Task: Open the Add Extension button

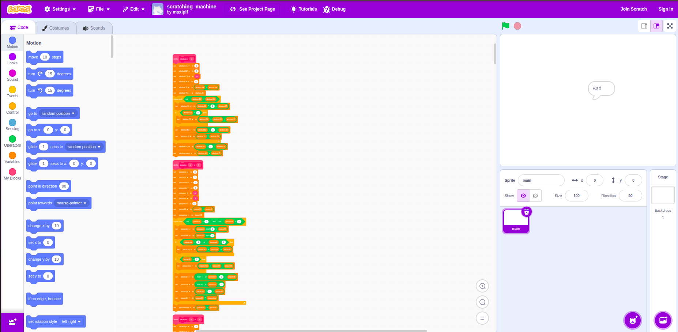Action: pyautogui.click(x=12, y=322)
